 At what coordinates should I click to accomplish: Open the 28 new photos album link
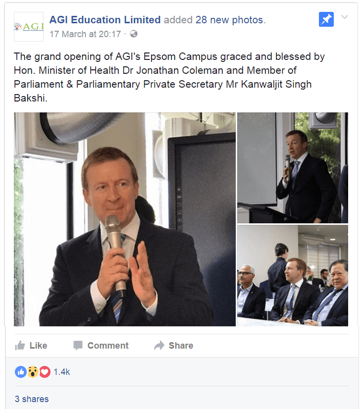pos(229,20)
